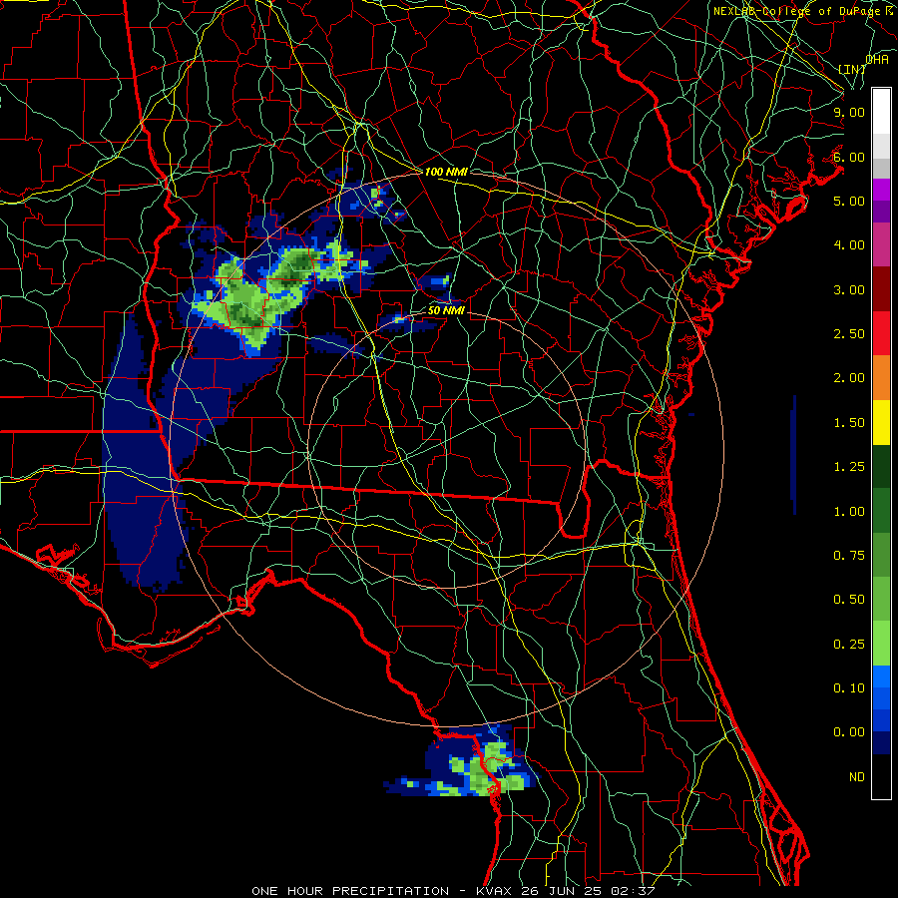The width and height of the screenshot is (898, 898).
Task: Click the 'ONE HOUR PRECIPITATION' caption text
Action: tap(350, 891)
